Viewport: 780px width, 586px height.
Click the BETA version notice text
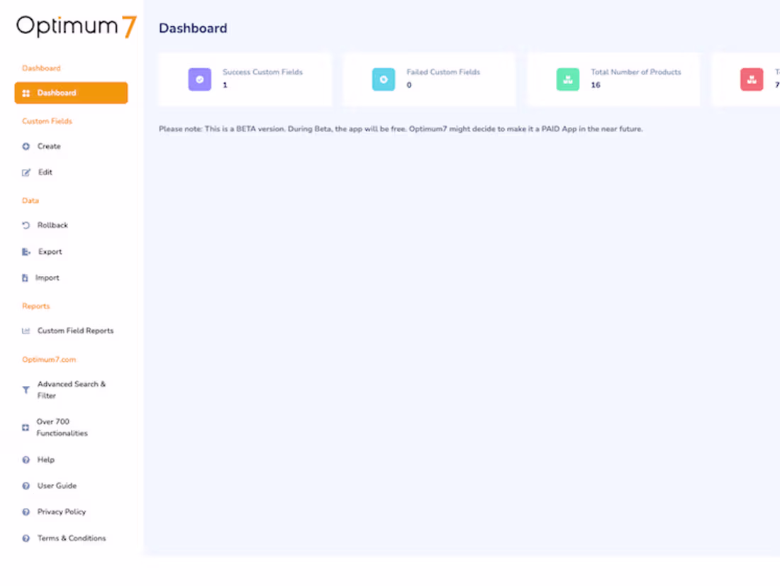click(x=401, y=129)
